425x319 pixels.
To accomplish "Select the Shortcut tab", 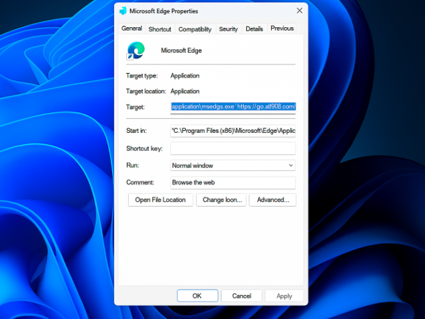I will pyautogui.click(x=159, y=29).
